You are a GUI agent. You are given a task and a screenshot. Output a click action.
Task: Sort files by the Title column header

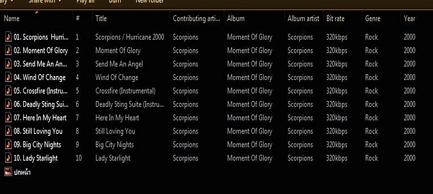tap(101, 18)
